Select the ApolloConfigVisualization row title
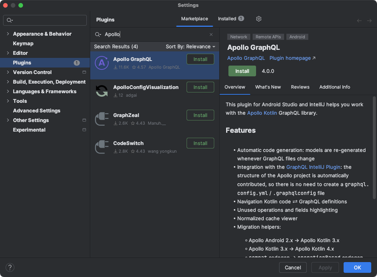377x277 pixels. tap(146, 87)
